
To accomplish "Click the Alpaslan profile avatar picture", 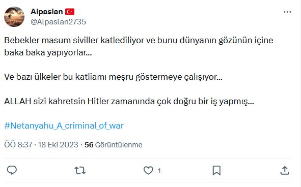I will tap(14, 17).
